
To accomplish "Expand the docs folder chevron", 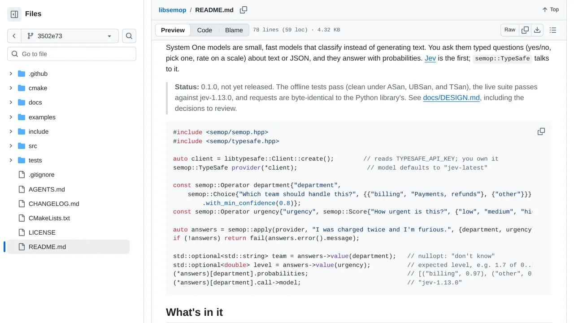I will click(x=11, y=102).
